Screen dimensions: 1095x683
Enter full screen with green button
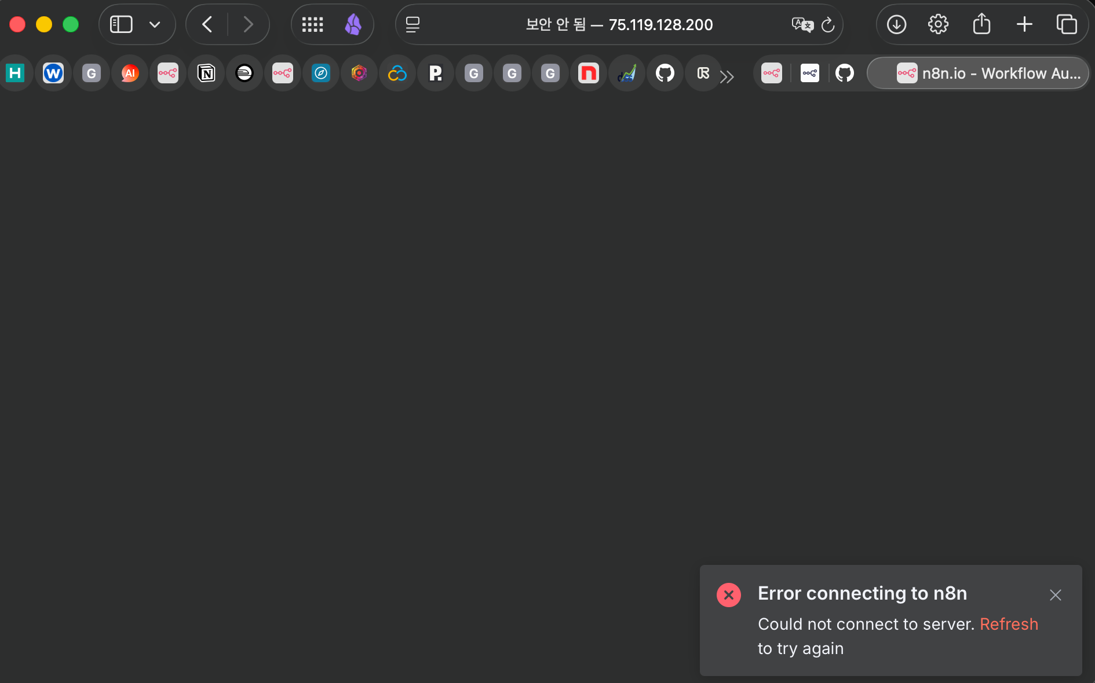click(x=71, y=24)
